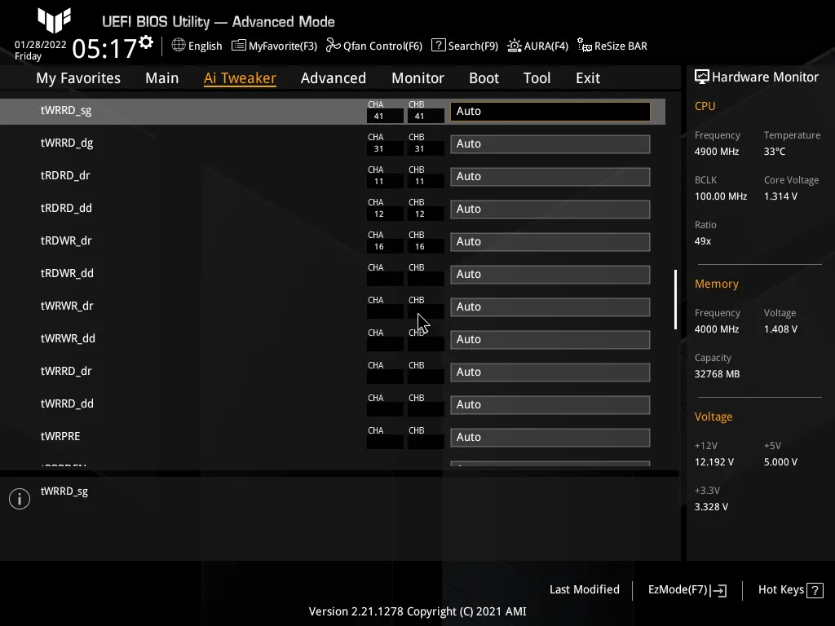Open the Monitor tab

pyautogui.click(x=417, y=78)
